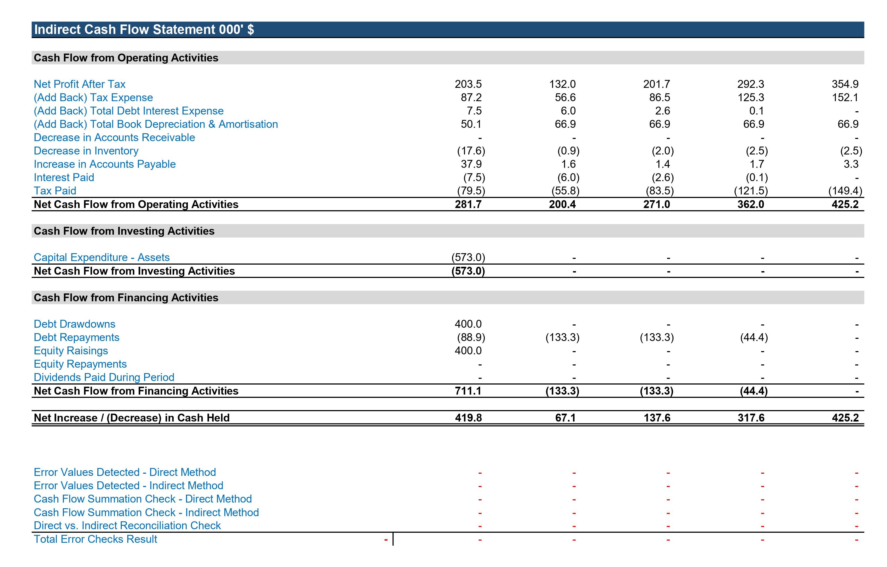Click the Tax Paid label
887x567 pixels.
click(x=55, y=191)
